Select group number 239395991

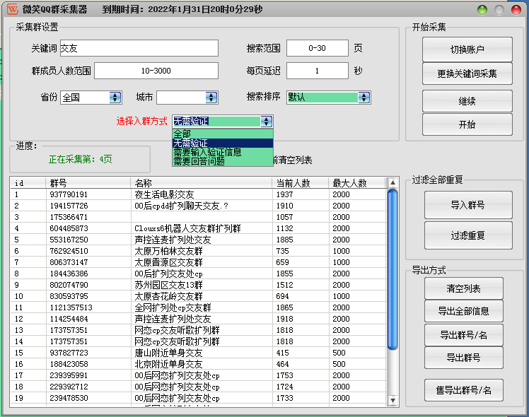(x=69, y=375)
